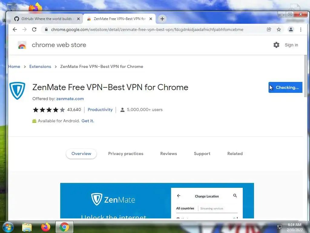Image resolution: width=310 pixels, height=233 pixels.
Task: Open the Support tab
Action: pos(202,154)
